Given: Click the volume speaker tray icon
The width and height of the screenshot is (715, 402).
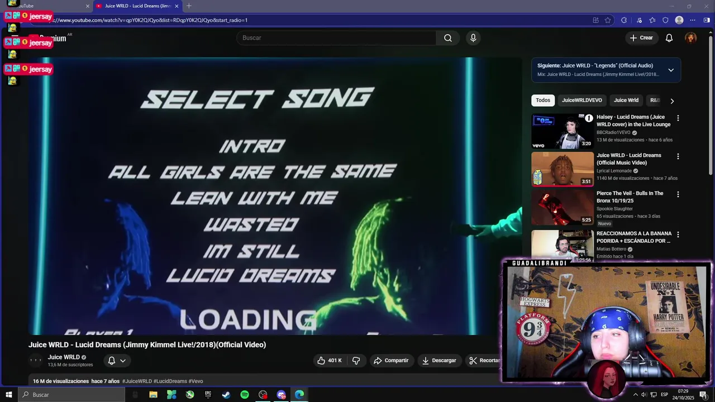Looking at the screenshot, I should 644,395.
